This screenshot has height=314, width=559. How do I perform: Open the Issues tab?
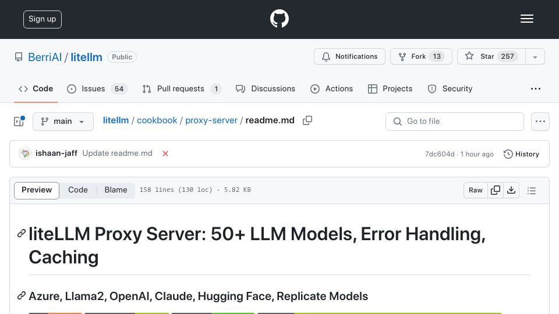(97, 88)
